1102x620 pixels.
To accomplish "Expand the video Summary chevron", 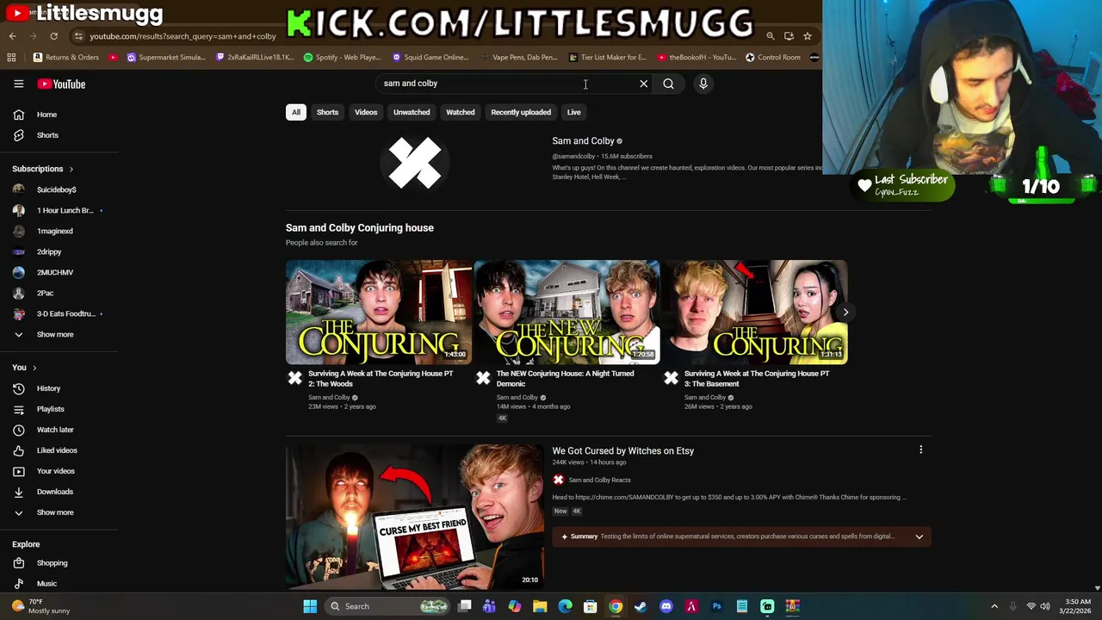I will pyautogui.click(x=919, y=536).
